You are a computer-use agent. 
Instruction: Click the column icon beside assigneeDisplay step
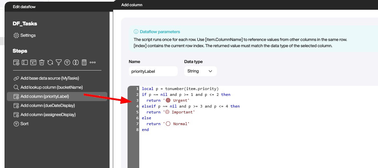tap(16, 115)
